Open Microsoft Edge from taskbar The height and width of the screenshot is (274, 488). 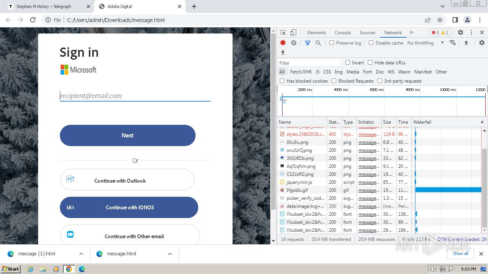82,269
